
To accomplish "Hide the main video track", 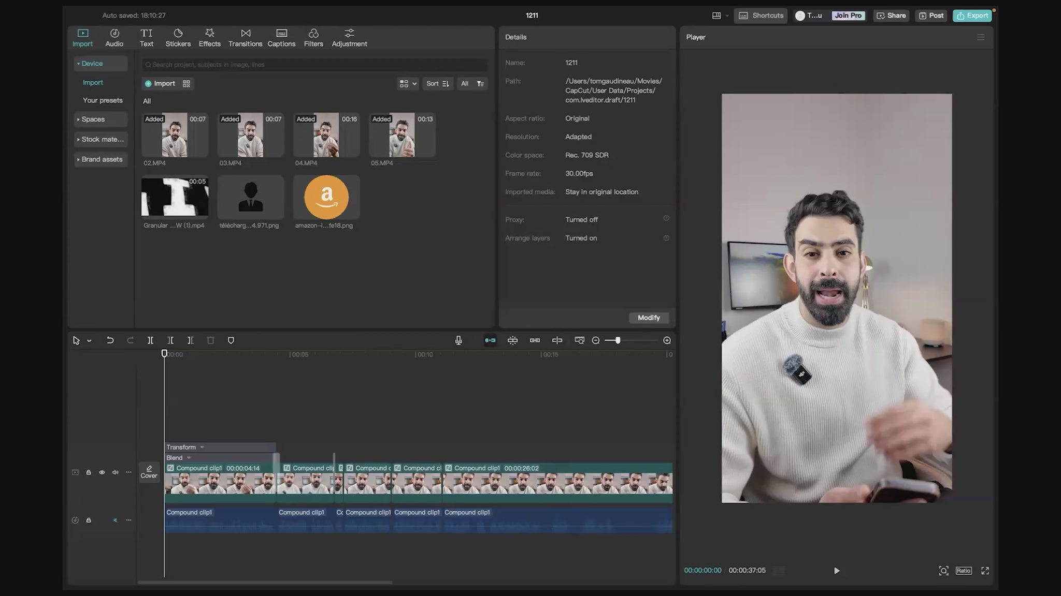I will point(102,472).
